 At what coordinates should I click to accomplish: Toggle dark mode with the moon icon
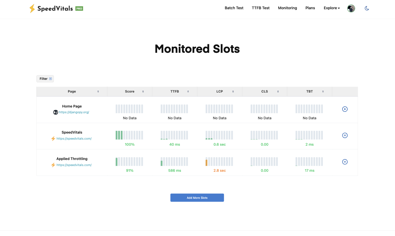367,8
